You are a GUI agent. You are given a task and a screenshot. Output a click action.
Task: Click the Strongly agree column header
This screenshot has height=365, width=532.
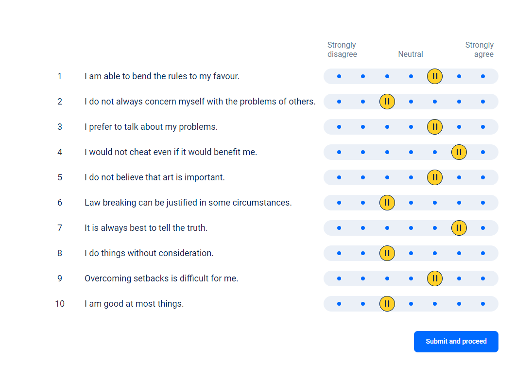tap(480, 50)
